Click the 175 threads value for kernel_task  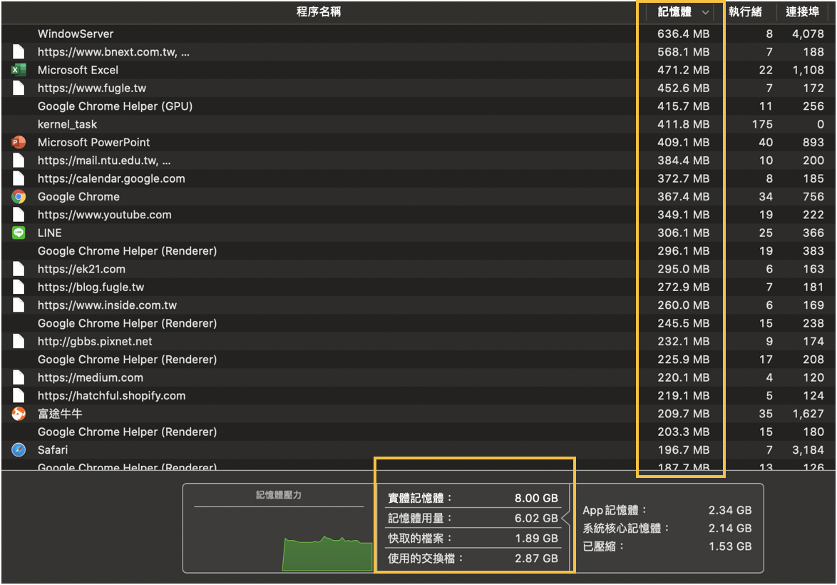click(762, 124)
